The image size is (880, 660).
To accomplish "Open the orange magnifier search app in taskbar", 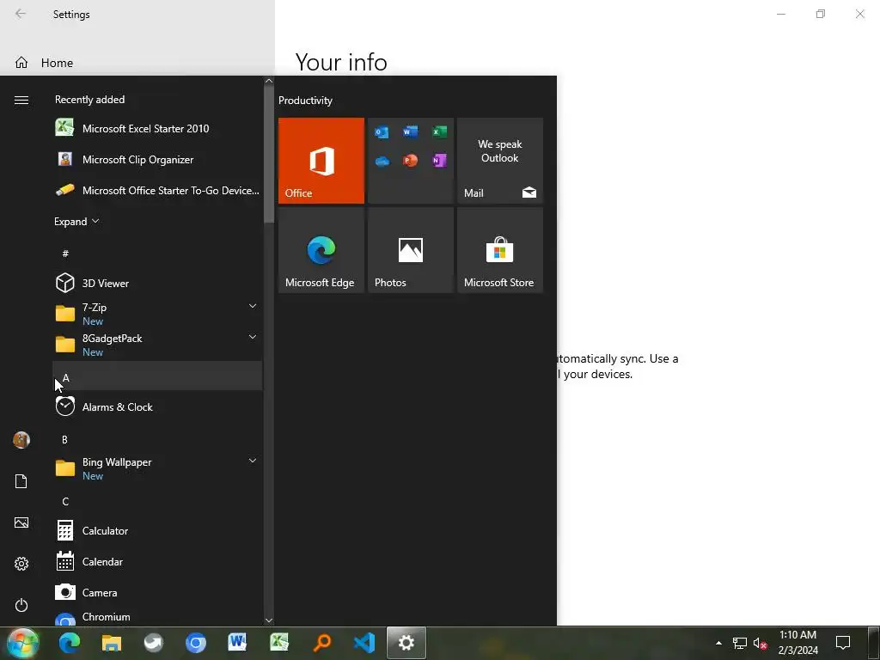I will point(322,643).
